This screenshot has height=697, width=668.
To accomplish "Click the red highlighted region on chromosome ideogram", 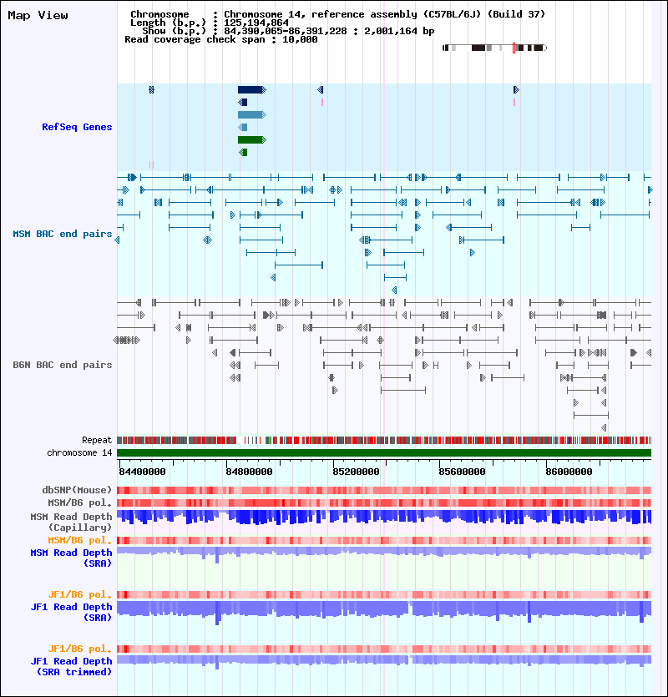I will pos(514,48).
